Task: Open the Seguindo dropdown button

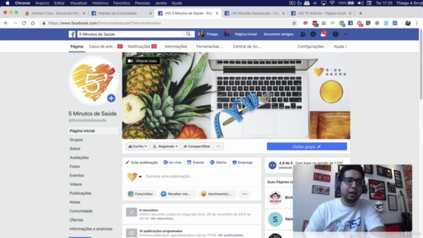Action: [165, 146]
